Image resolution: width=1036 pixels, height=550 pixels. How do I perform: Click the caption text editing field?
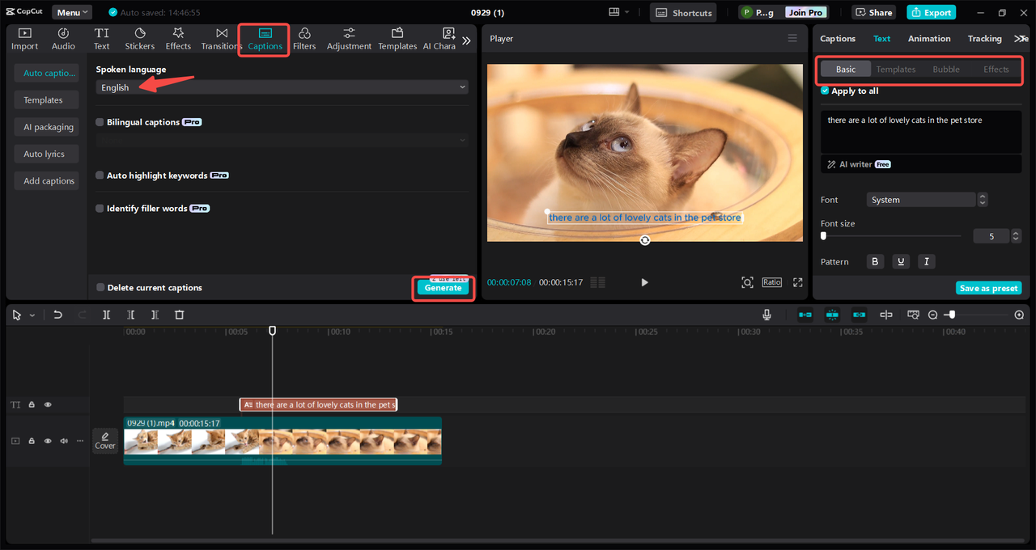tap(921, 132)
